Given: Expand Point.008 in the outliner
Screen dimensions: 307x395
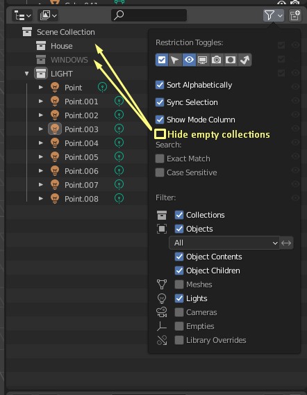Looking at the screenshot, I should click(x=40, y=198).
